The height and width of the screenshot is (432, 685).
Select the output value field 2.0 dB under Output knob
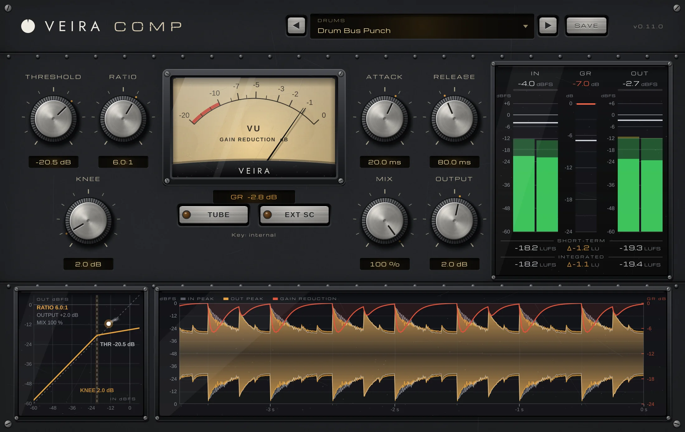pyautogui.click(x=455, y=264)
